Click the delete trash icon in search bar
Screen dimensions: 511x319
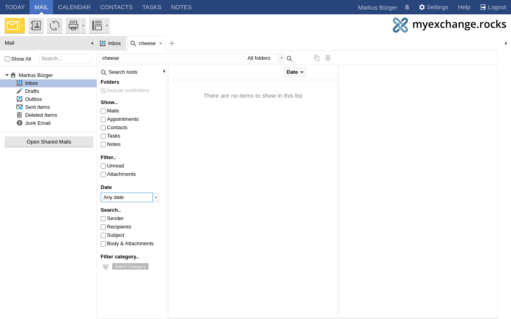point(328,58)
